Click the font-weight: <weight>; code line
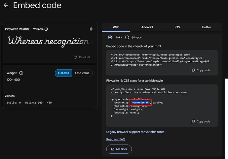Image resolution: width=228 pixels, height=159 pixels. (x=128, y=109)
